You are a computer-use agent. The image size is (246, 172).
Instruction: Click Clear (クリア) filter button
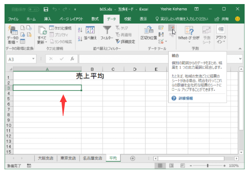pyautogui.click(x=122, y=28)
